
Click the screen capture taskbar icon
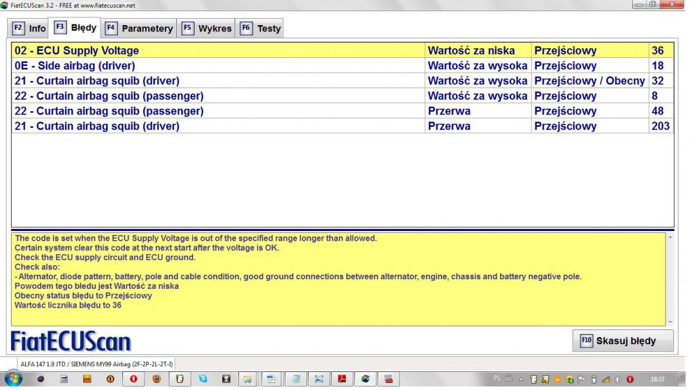point(319,379)
